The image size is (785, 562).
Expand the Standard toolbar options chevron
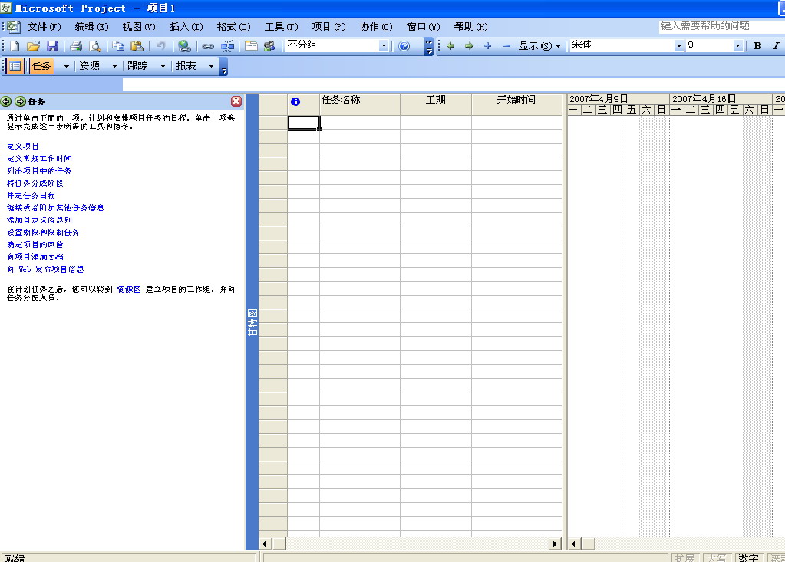click(428, 46)
